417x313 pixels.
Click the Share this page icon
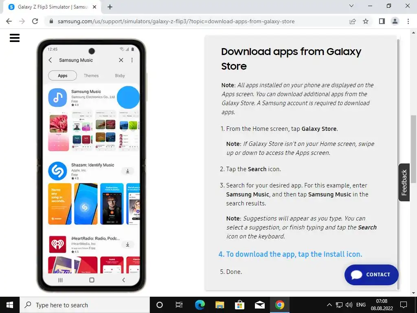tap(353, 21)
